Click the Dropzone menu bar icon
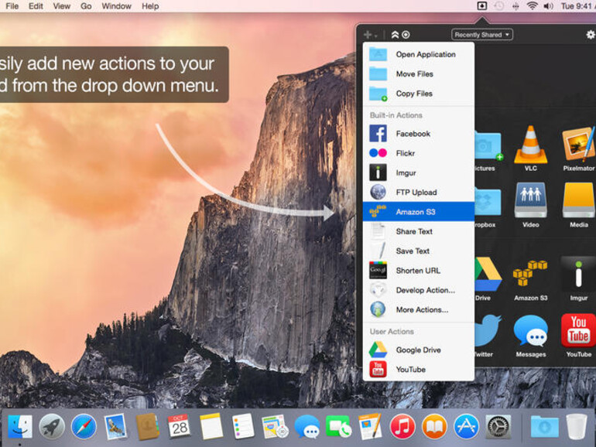Screen dimensions: 596x447 click(x=481, y=6)
